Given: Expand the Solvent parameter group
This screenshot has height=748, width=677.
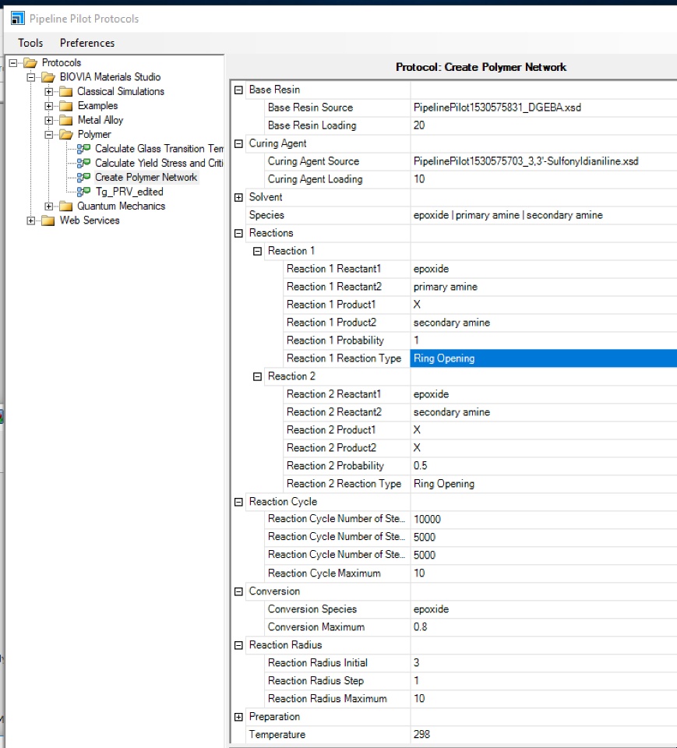Looking at the screenshot, I should [238, 197].
